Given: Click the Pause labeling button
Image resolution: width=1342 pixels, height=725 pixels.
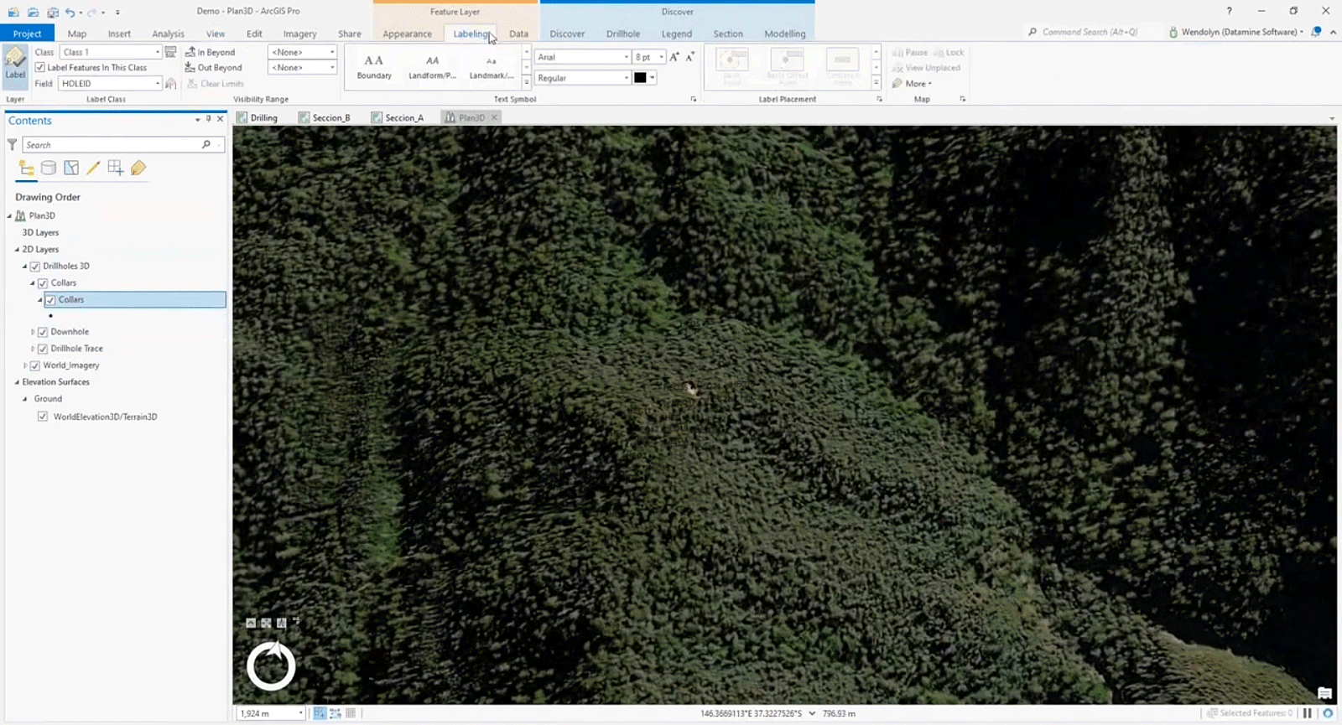Looking at the screenshot, I should click(x=910, y=52).
